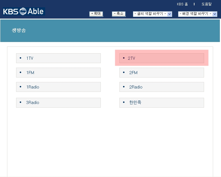The height and width of the screenshot is (177, 221).
Task: Click the - 축소 shrink button
Action: 119,14
